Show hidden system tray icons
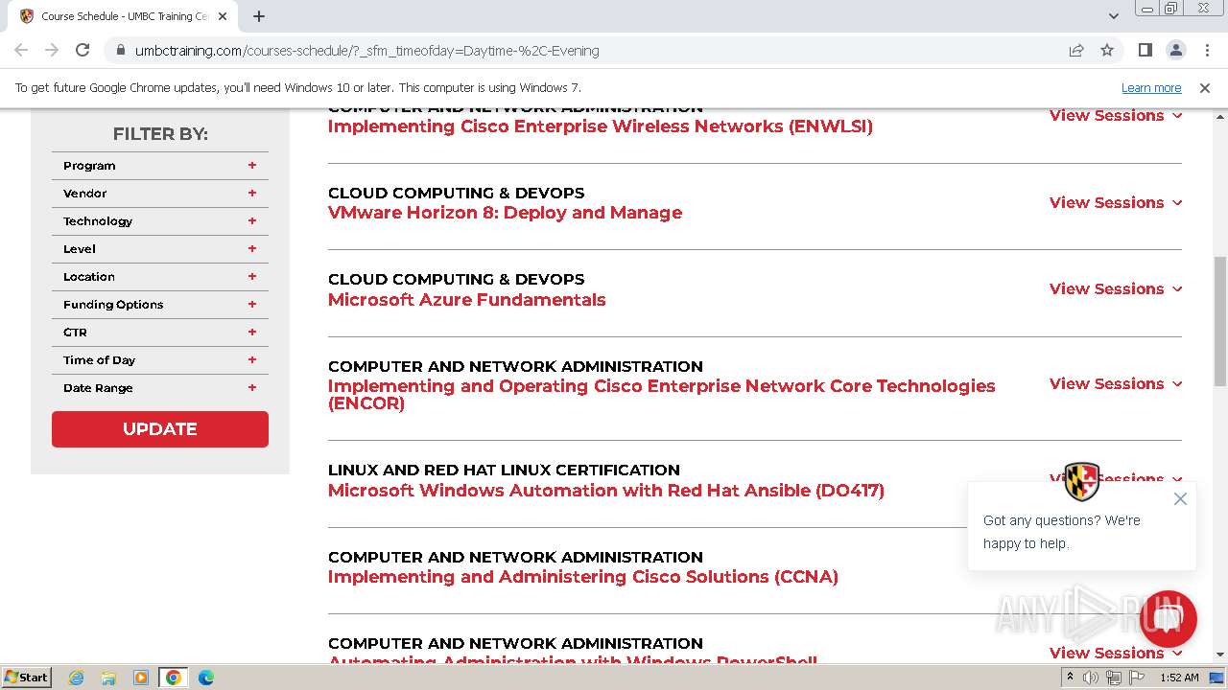 point(1070,678)
